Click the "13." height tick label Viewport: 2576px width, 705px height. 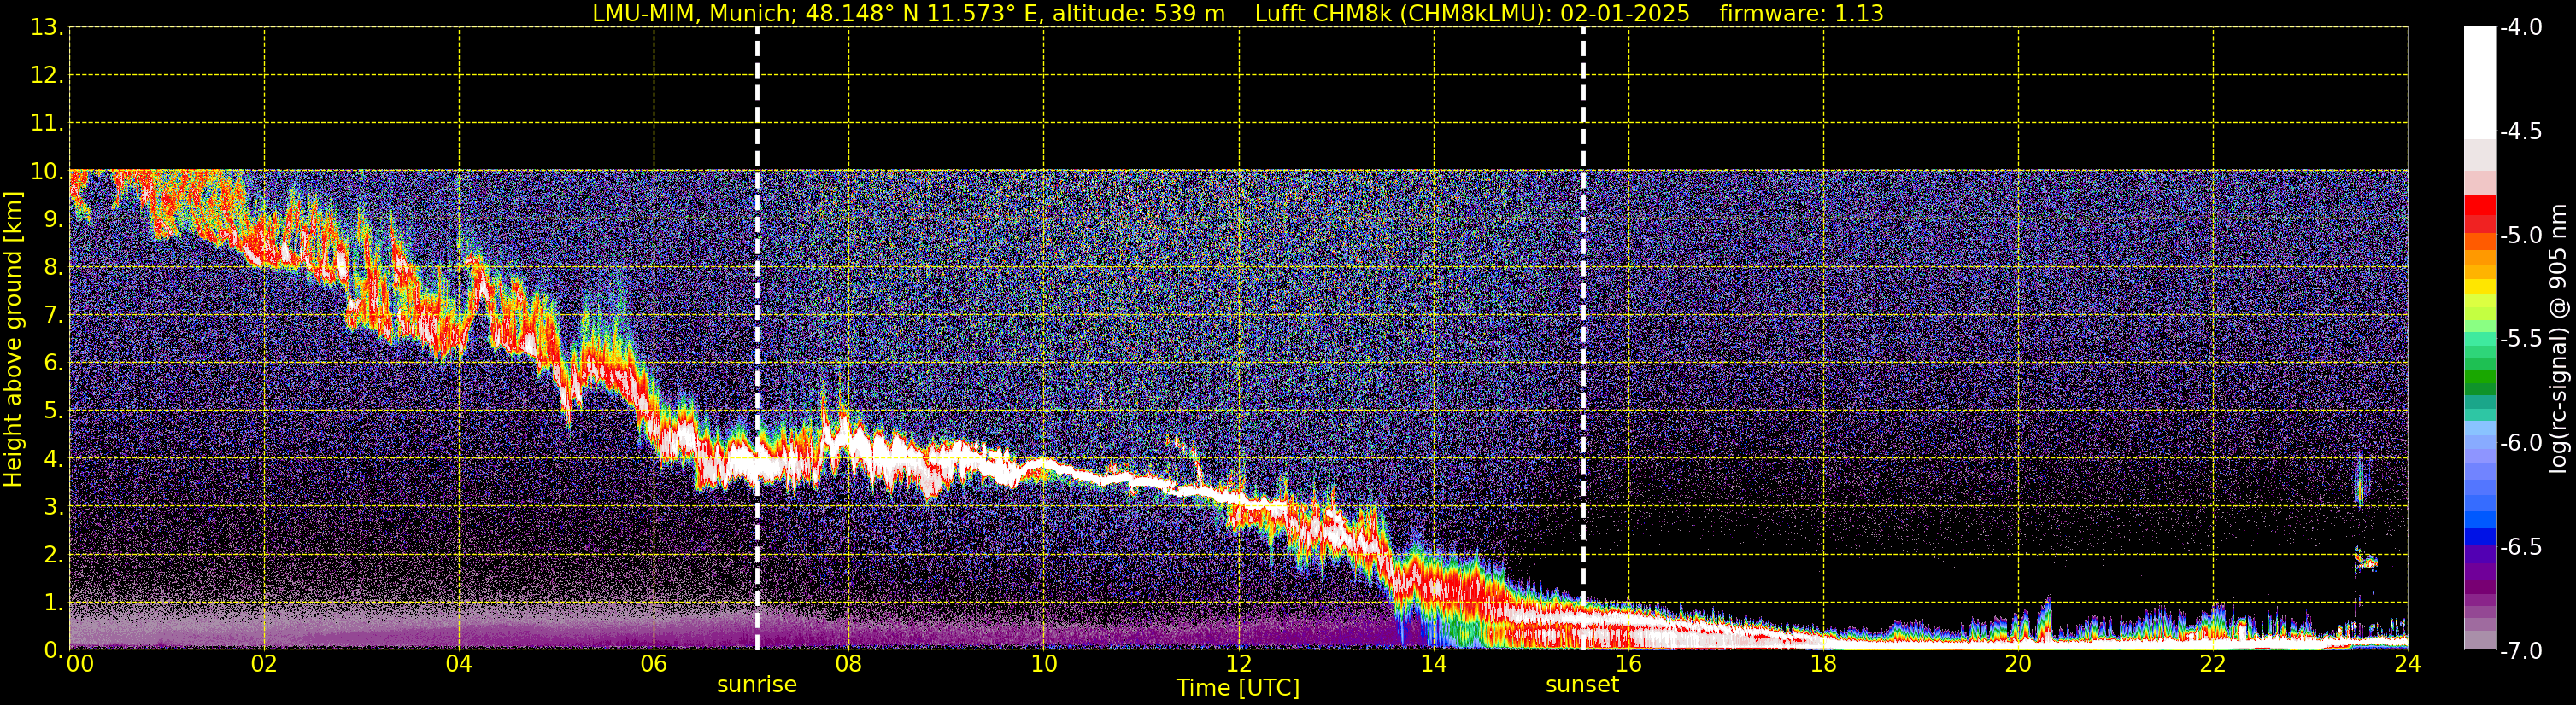click(x=47, y=28)
